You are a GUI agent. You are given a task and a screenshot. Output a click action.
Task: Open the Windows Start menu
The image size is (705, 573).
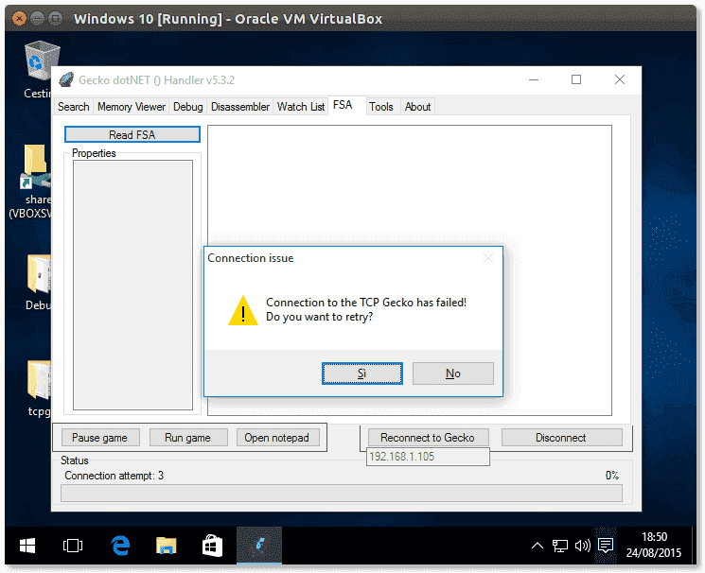pos(27,546)
